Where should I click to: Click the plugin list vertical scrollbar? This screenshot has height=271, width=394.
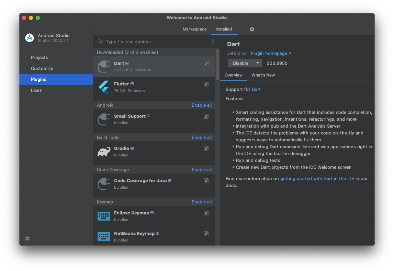coord(217,65)
